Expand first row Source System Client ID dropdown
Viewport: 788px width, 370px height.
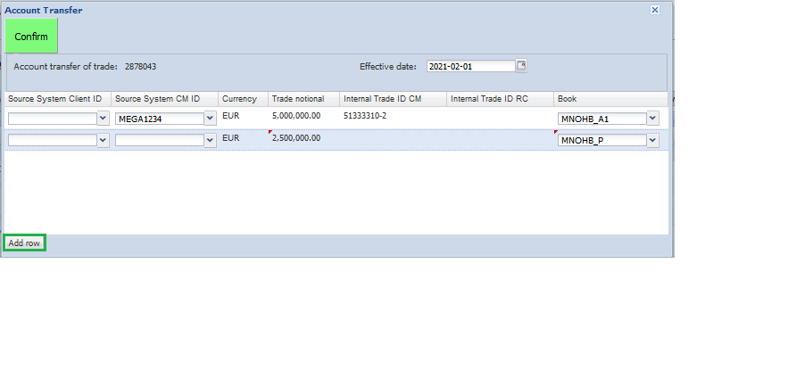coord(103,118)
